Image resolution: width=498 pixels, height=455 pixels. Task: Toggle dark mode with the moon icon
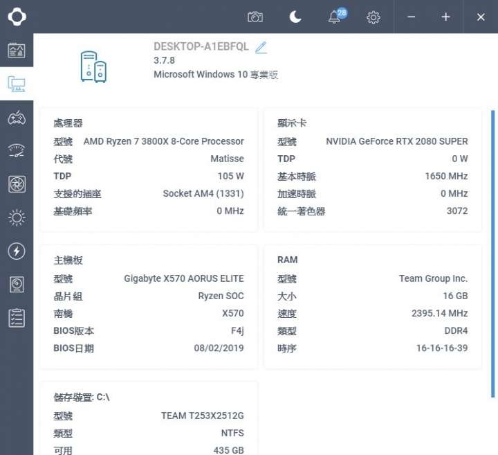click(x=295, y=17)
